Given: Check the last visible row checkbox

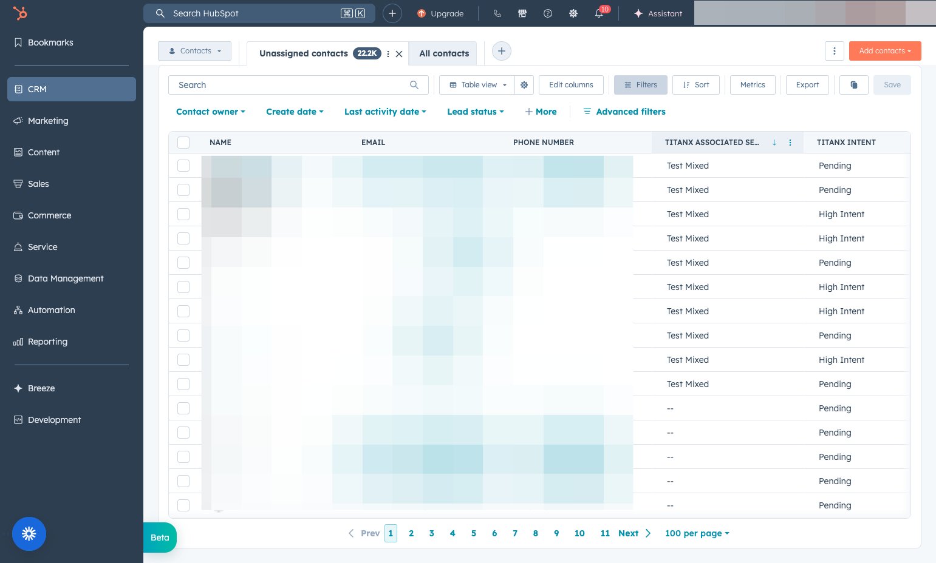Looking at the screenshot, I should click(183, 505).
